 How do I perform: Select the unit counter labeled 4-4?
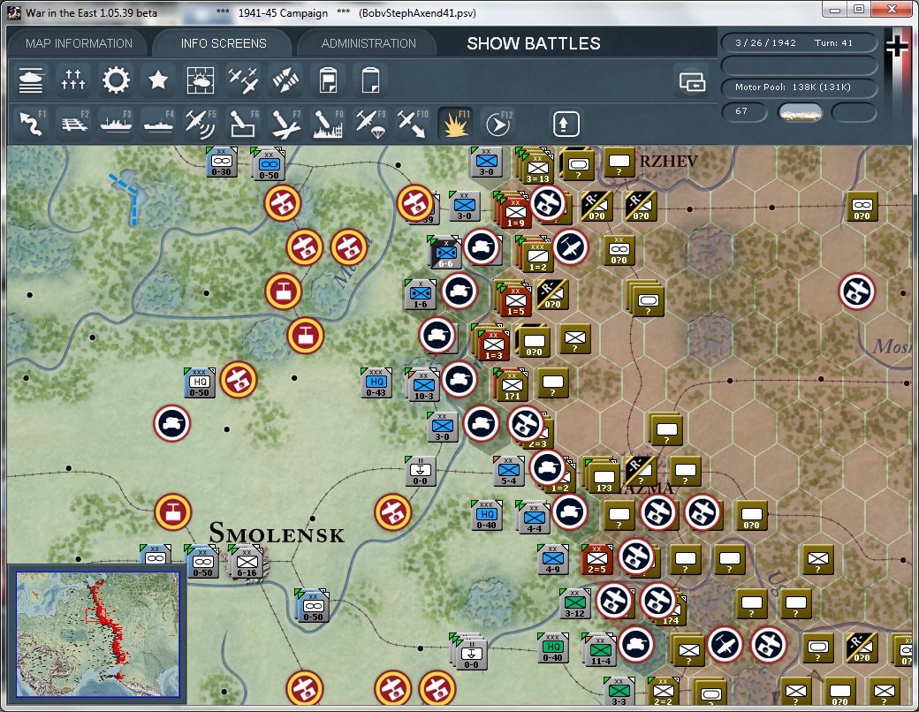(x=534, y=518)
